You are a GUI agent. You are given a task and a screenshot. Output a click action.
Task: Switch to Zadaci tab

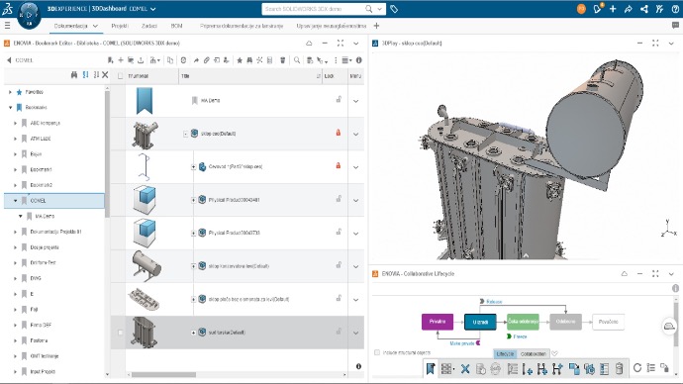coord(148,26)
